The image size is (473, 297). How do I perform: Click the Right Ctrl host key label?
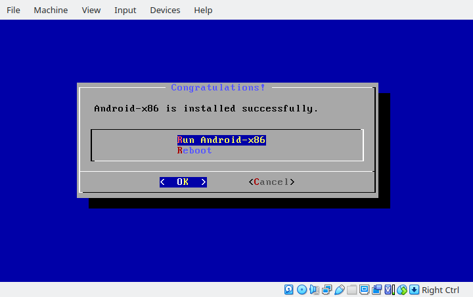(x=440, y=290)
